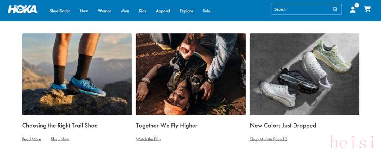Open the Women menu
The width and height of the screenshot is (381, 153).
[x=104, y=11]
